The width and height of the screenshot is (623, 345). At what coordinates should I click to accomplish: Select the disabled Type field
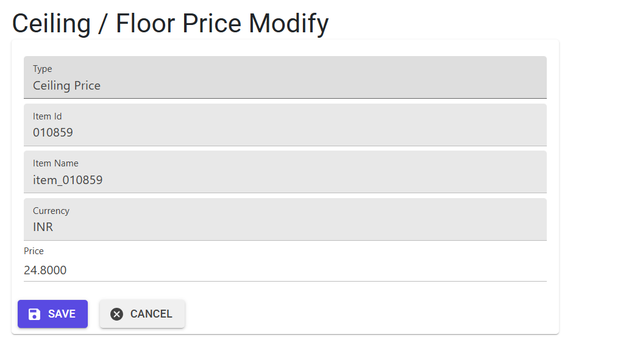tap(285, 77)
